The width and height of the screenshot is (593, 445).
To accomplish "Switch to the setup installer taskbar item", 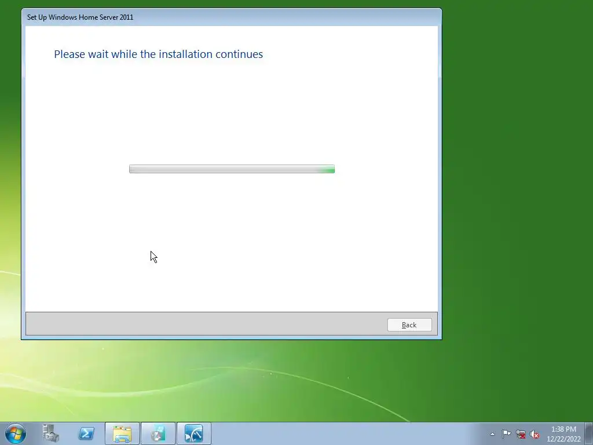I will (x=158, y=433).
